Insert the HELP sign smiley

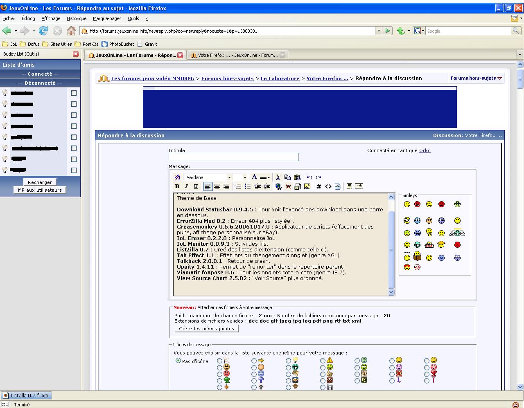point(429,245)
